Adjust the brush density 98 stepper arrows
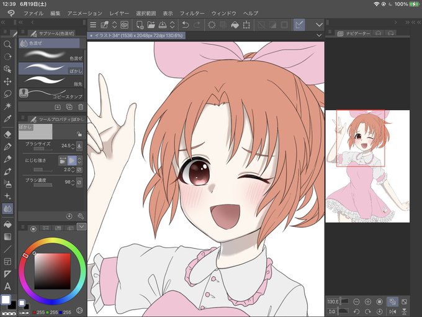The height and width of the screenshot is (317, 422). 73,182
